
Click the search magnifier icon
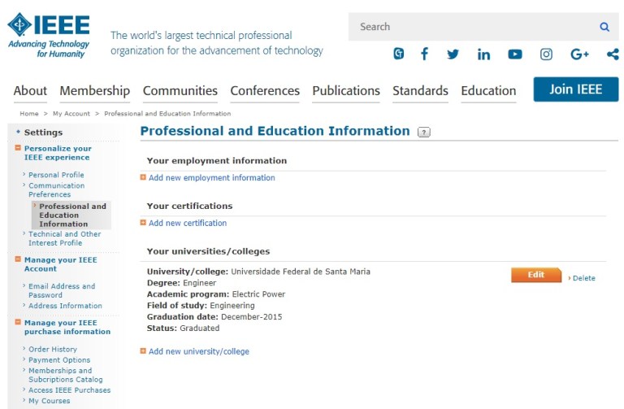pos(604,27)
